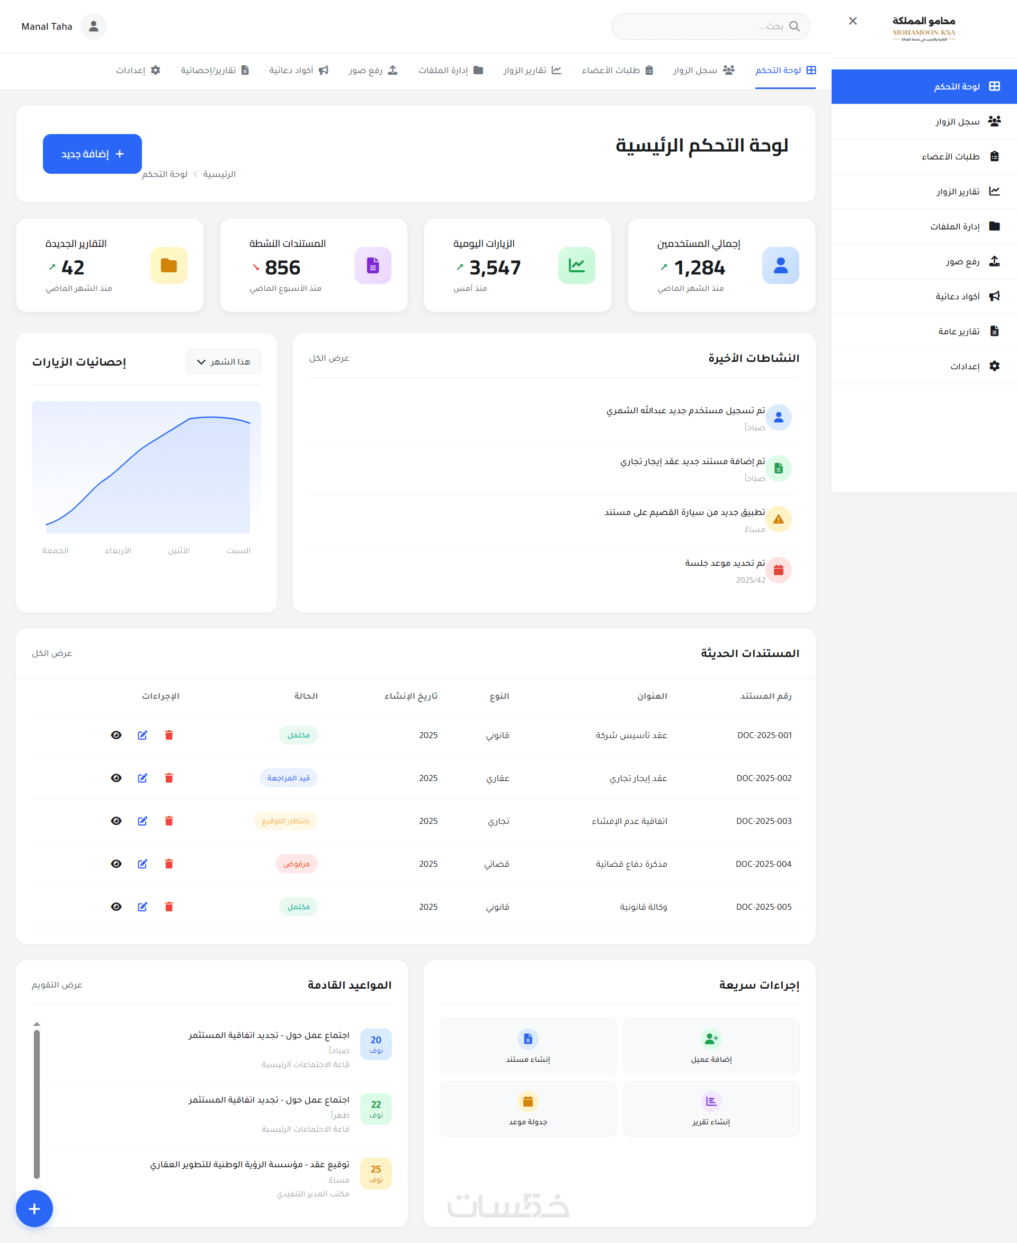The height and width of the screenshot is (1243, 1017).
Task: Click the create document quick action icon
Action: coord(528,1038)
